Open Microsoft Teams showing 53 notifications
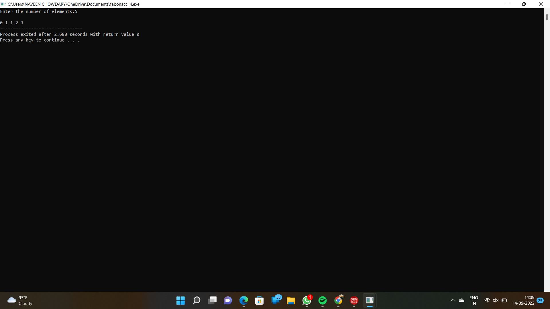 [x=275, y=300]
